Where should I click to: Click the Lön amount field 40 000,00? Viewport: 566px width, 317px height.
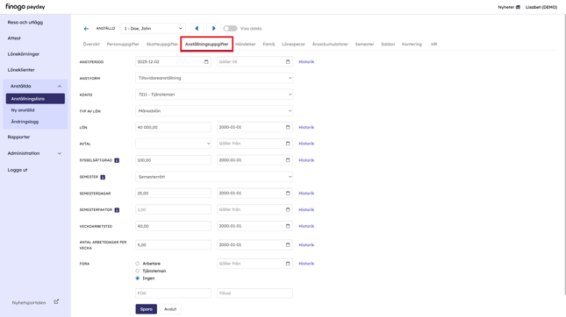point(173,127)
